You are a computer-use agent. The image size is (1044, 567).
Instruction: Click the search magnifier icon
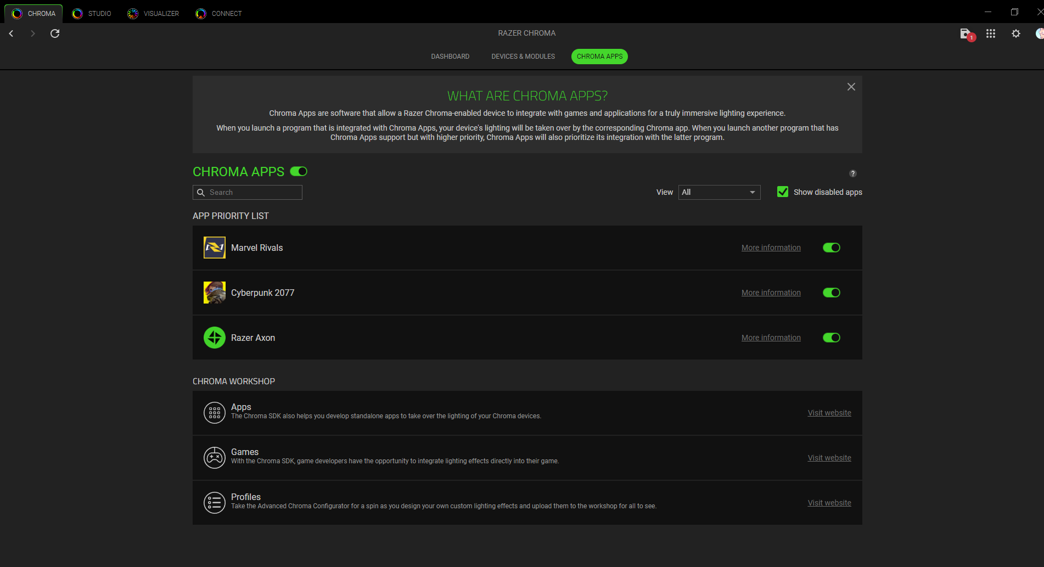click(x=201, y=192)
